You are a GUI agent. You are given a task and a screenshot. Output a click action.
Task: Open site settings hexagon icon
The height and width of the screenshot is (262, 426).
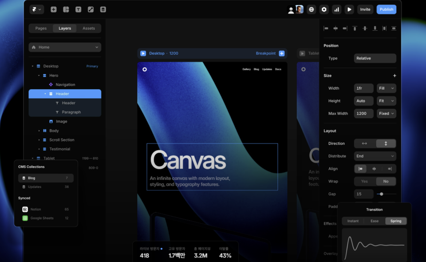pos(324,9)
